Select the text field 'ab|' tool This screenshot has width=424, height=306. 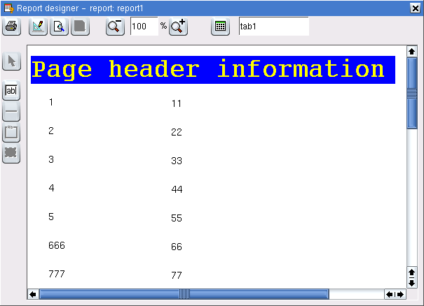(11, 90)
